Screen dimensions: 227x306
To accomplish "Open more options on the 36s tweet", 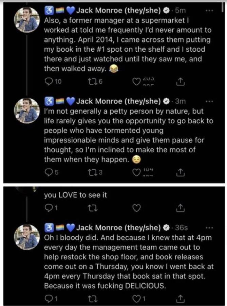I will click(209, 227).
